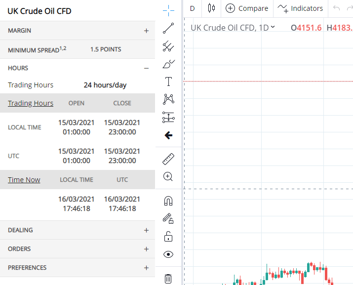Activate the zoom in tool
Screen dimensions: 353x285
pos(168,177)
